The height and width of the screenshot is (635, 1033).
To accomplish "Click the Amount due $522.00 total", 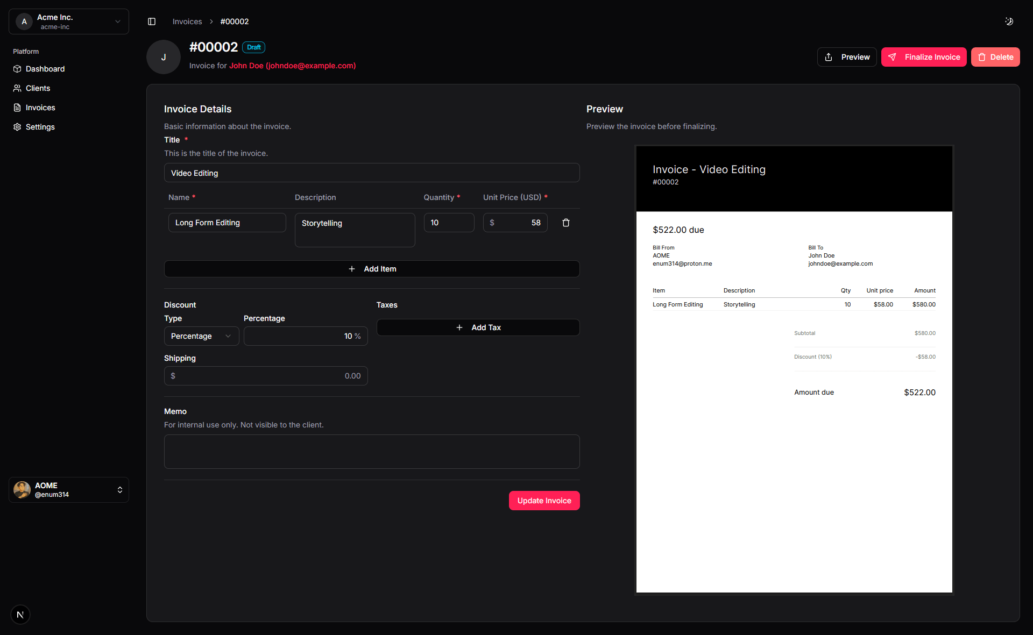I will (919, 393).
